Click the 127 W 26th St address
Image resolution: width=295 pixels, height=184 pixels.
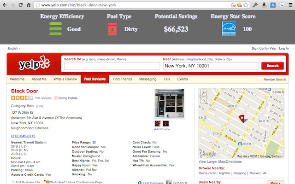click(22, 113)
